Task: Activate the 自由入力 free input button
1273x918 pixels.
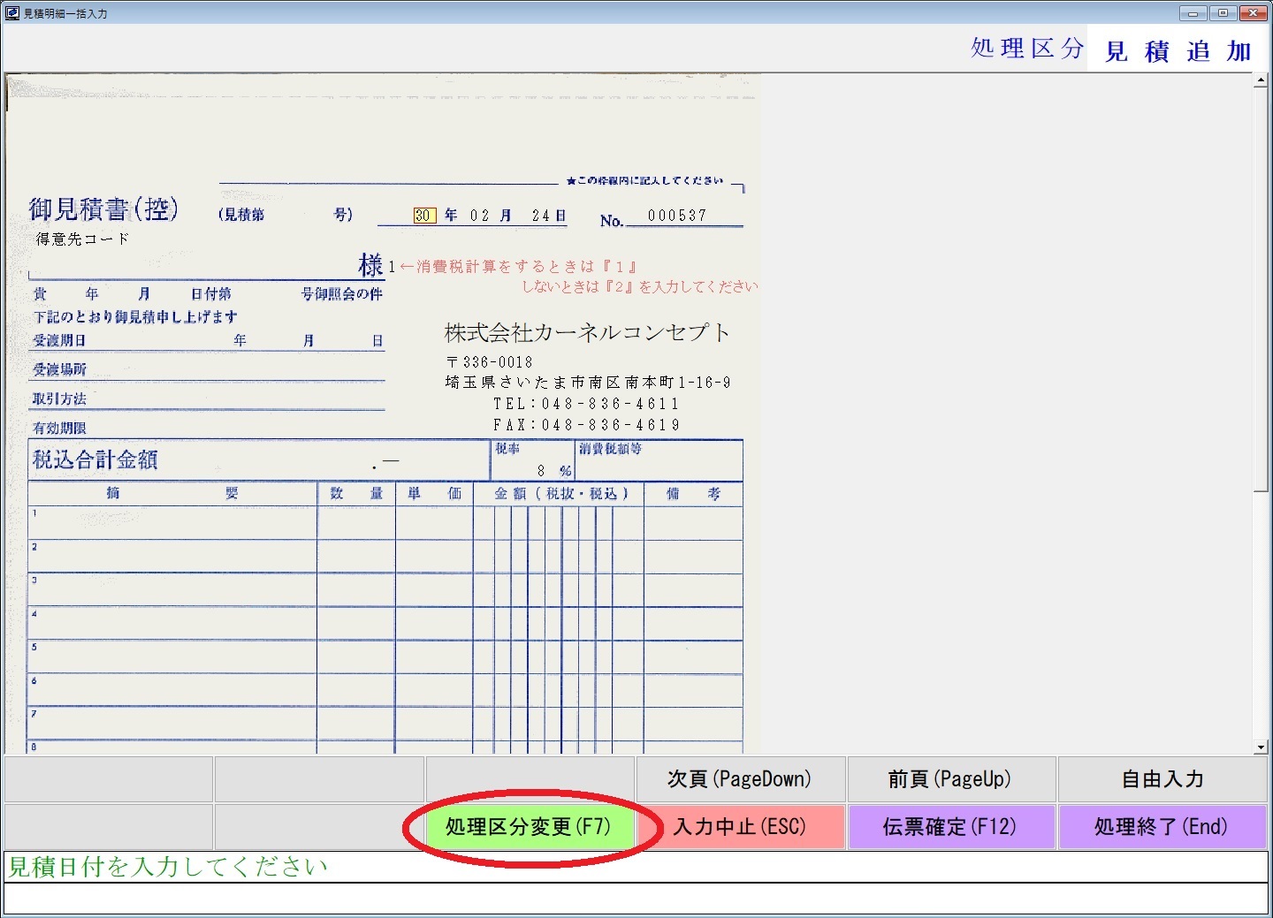Action: (1162, 778)
